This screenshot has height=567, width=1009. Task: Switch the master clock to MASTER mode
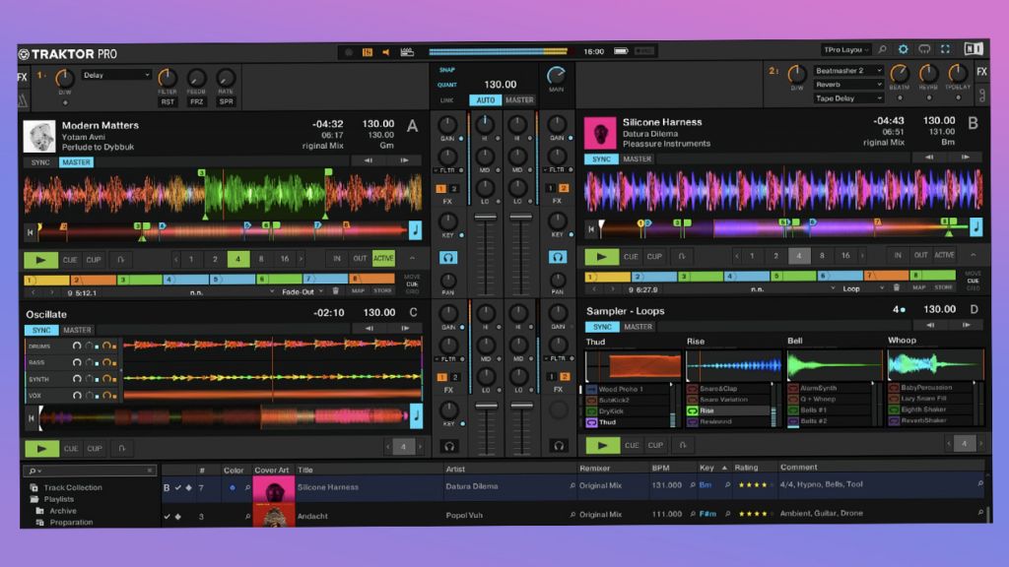(519, 99)
